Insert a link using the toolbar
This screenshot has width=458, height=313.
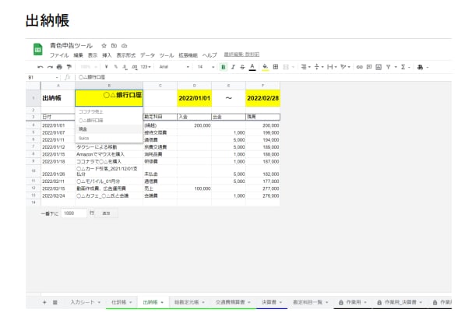(360, 67)
